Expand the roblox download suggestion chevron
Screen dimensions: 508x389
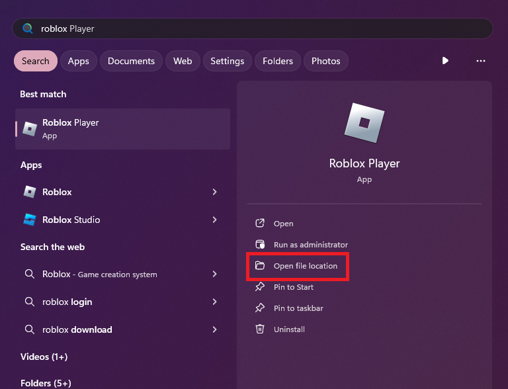pos(214,329)
